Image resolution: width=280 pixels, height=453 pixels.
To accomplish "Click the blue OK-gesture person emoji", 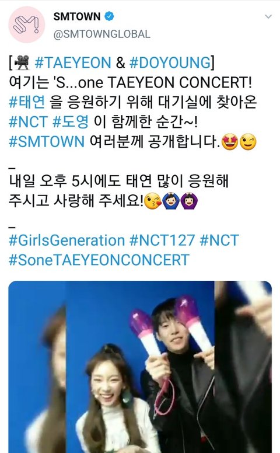I will (x=171, y=201).
